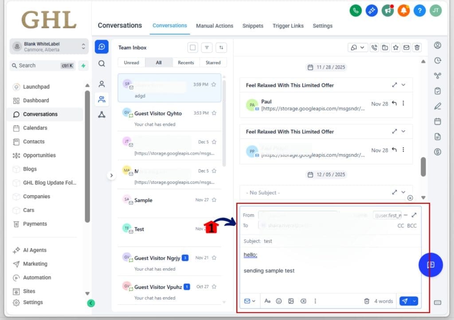Click the BCC link in the email composer
The height and width of the screenshot is (320, 454).
point(411,226)
